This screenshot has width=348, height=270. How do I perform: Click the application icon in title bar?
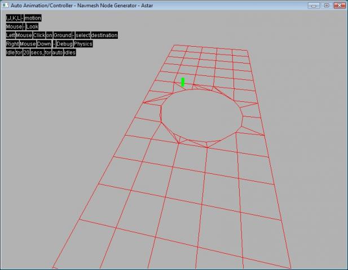[x=6, y=5]
